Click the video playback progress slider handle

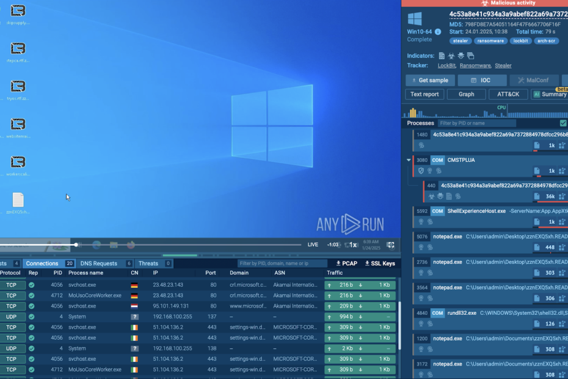(76, 245)
